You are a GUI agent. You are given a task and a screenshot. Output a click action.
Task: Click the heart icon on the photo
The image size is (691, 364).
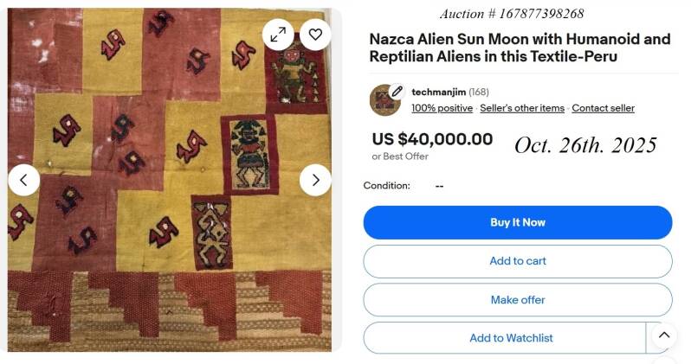(315, 35)
